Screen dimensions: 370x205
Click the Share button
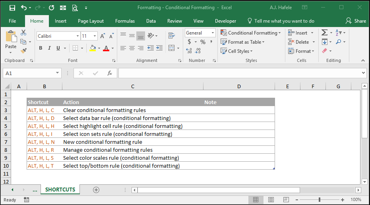tap(356, 21)
